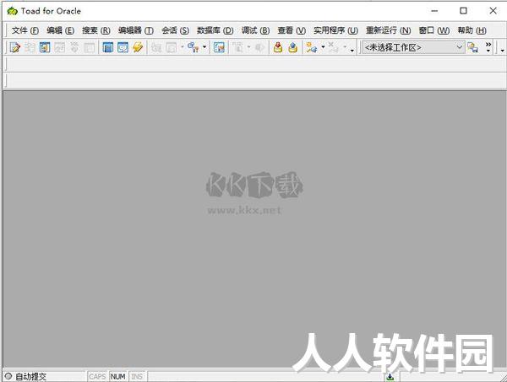Expand the toolbar overflow double-chevron
The width and height of the screenshot is (507, 382).
coord(488,47)
